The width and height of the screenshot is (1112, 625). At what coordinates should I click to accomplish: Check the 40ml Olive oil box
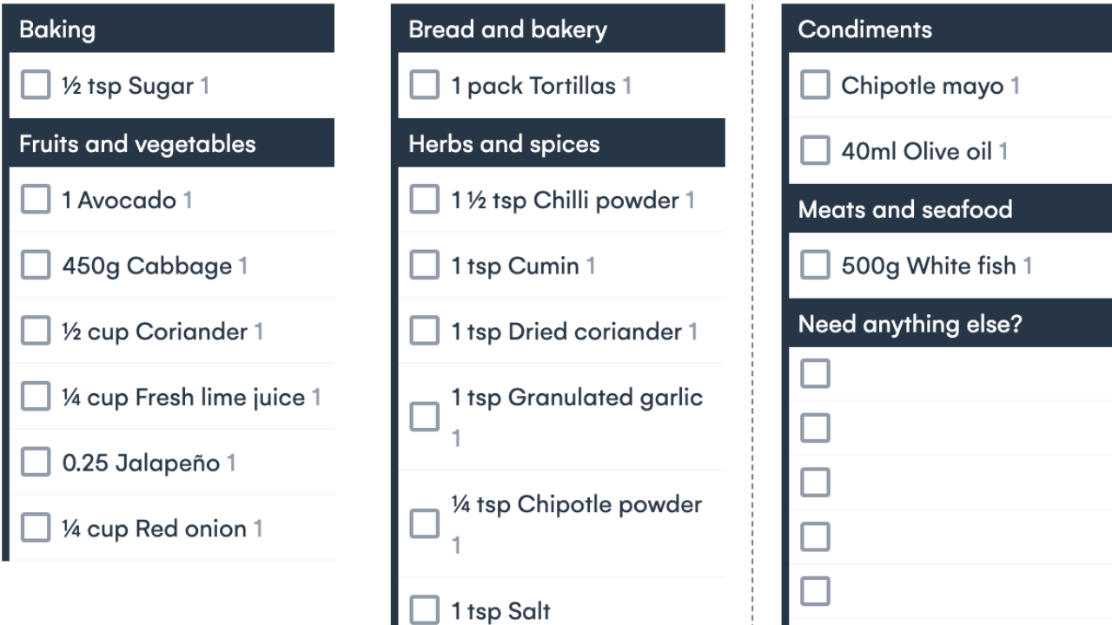pyautogui.click(x=815, y=151)
